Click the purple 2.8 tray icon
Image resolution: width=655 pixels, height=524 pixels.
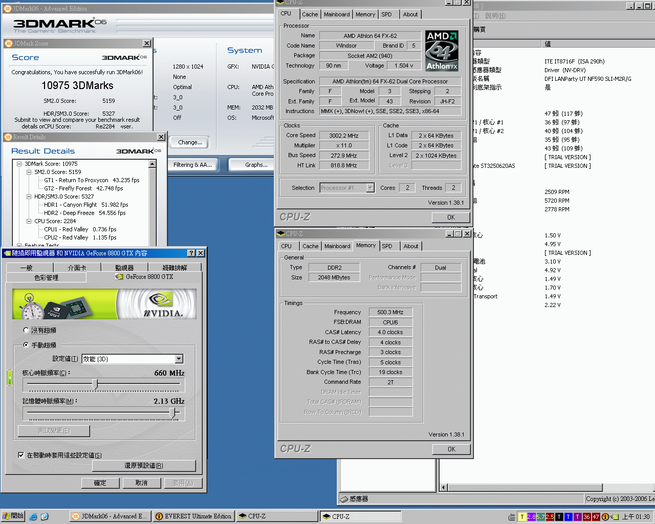click(x=531, y=517)
